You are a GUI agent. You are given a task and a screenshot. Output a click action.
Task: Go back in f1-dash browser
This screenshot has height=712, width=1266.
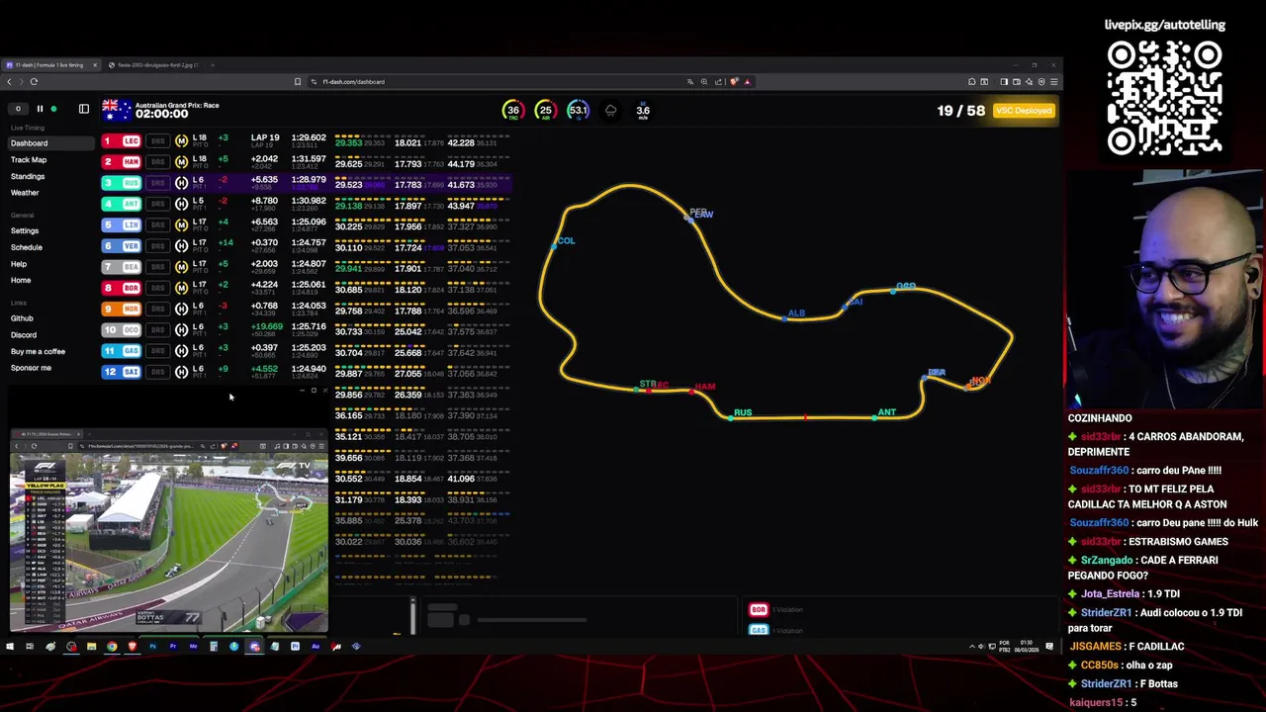(x=10, y=82)
